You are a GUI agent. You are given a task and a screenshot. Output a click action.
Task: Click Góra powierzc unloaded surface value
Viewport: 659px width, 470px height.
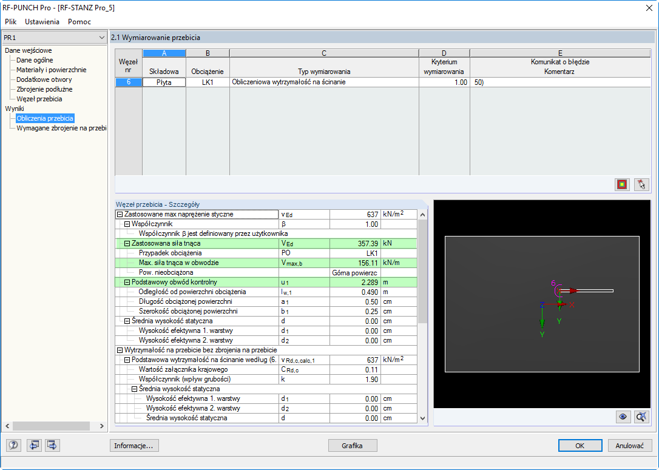[355, 272]
